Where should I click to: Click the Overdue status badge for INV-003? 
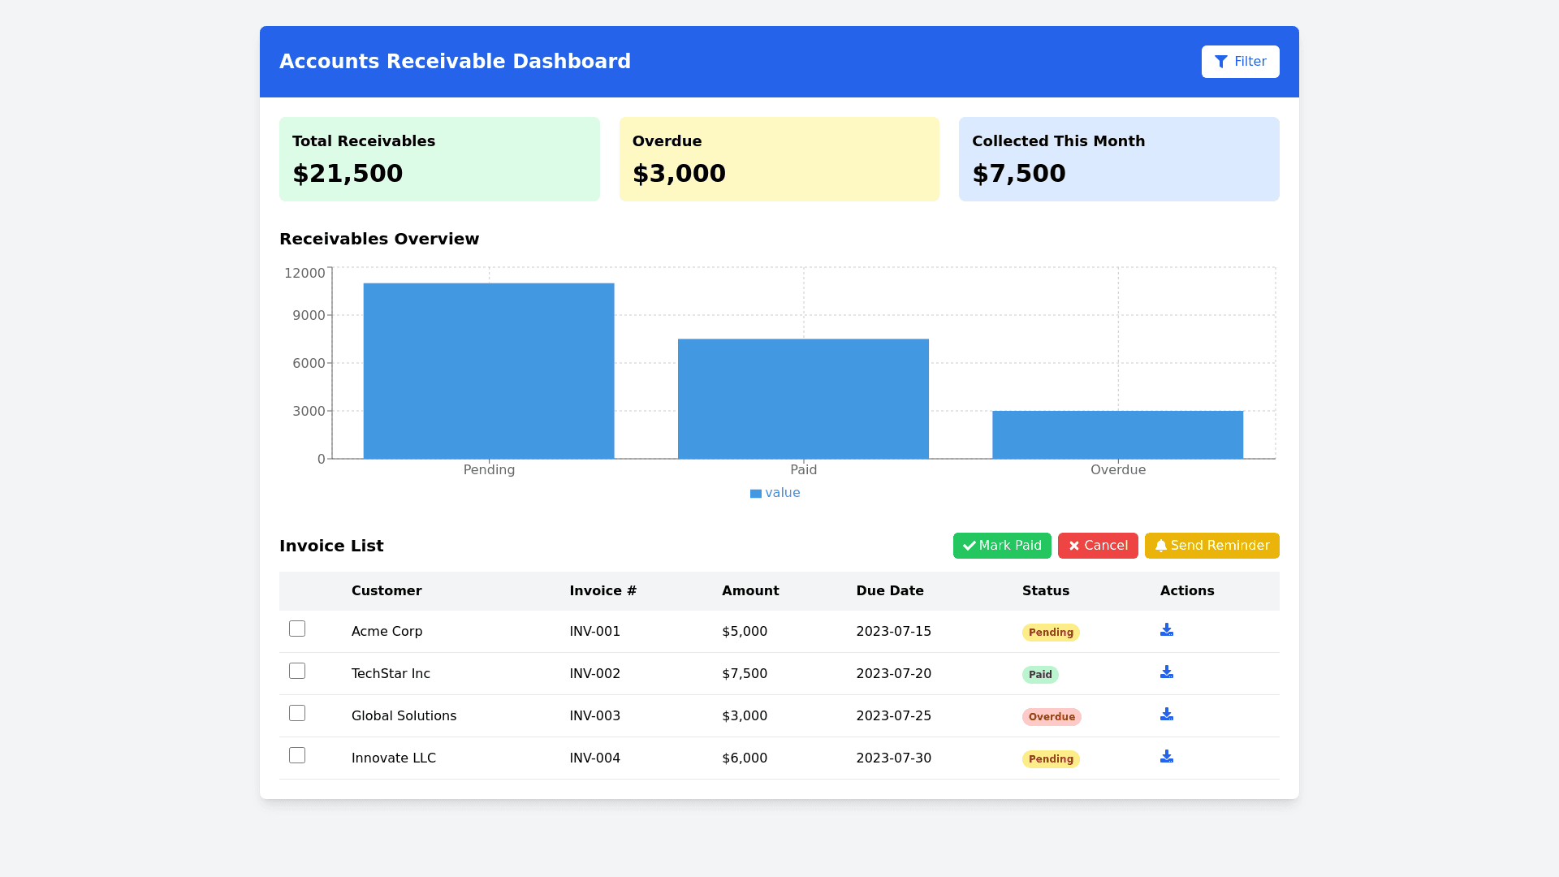[1052, 717]
